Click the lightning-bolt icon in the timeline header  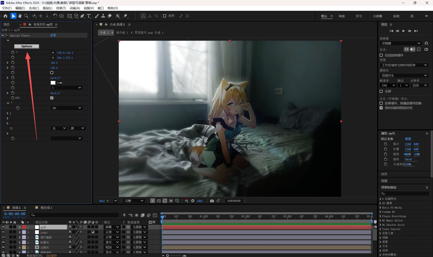click(x=124, y=215)
